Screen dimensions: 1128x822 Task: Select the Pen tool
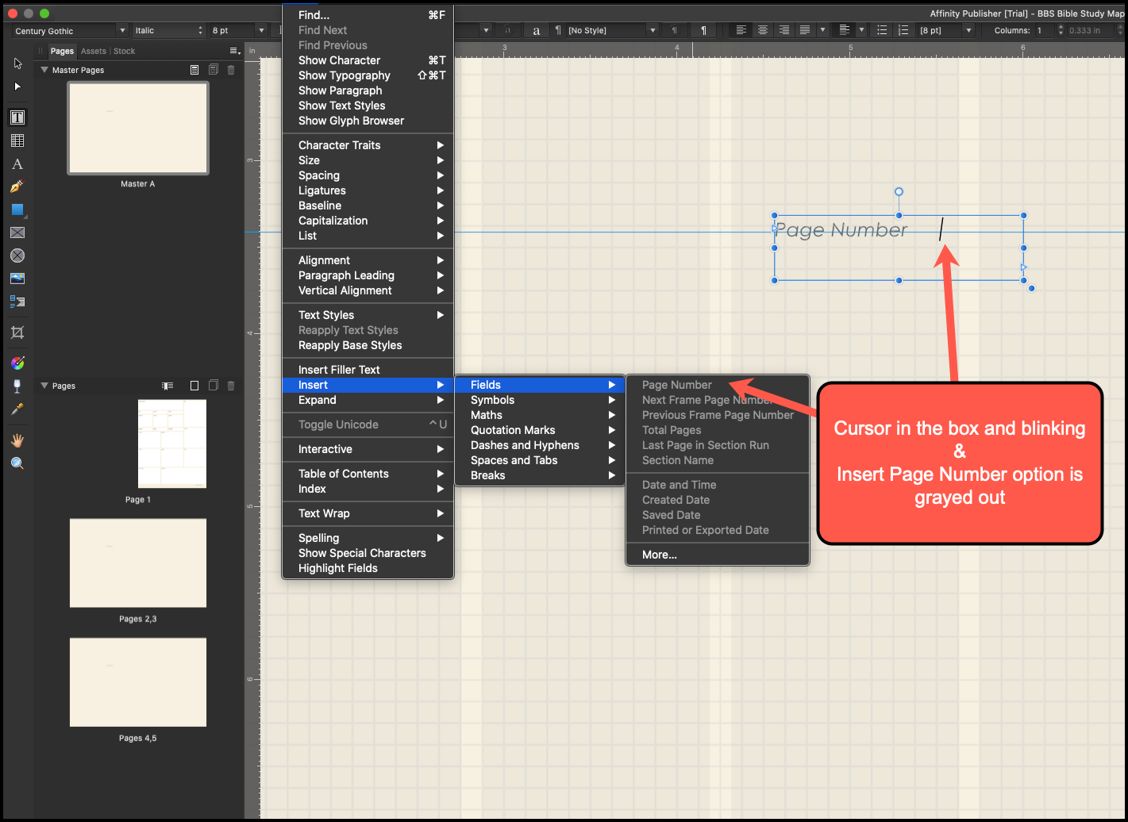point(17,186)
